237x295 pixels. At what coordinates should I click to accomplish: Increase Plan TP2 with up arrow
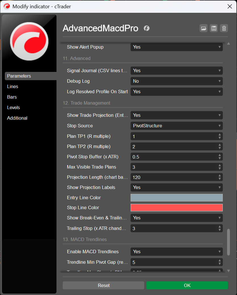(220, 145)
